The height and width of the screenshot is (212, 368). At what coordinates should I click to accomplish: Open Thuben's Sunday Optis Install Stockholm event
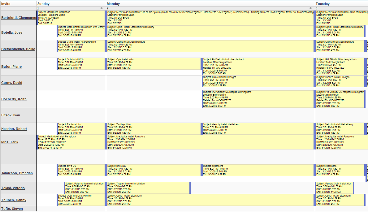click(x=81, y=200)
